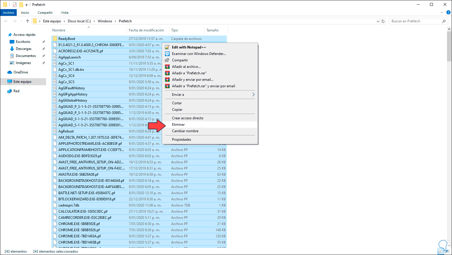Viewport: 452px width, 255px height.
Task: Open the Archivo menu tab
Action: click(x=9, y=13)
